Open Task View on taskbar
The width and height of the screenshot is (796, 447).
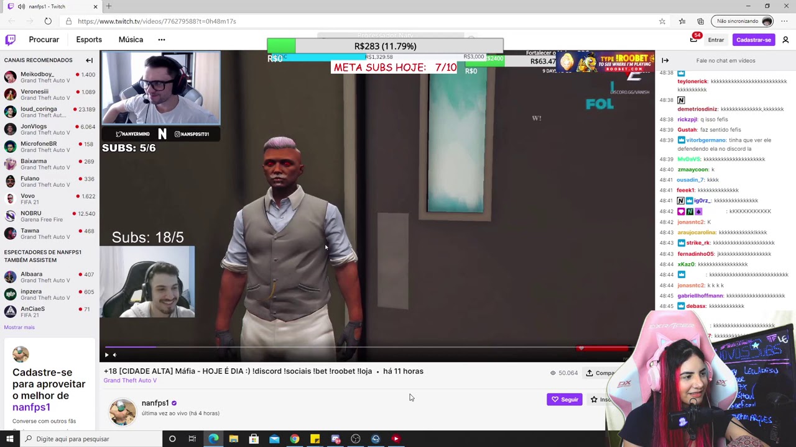click(192, 439)
